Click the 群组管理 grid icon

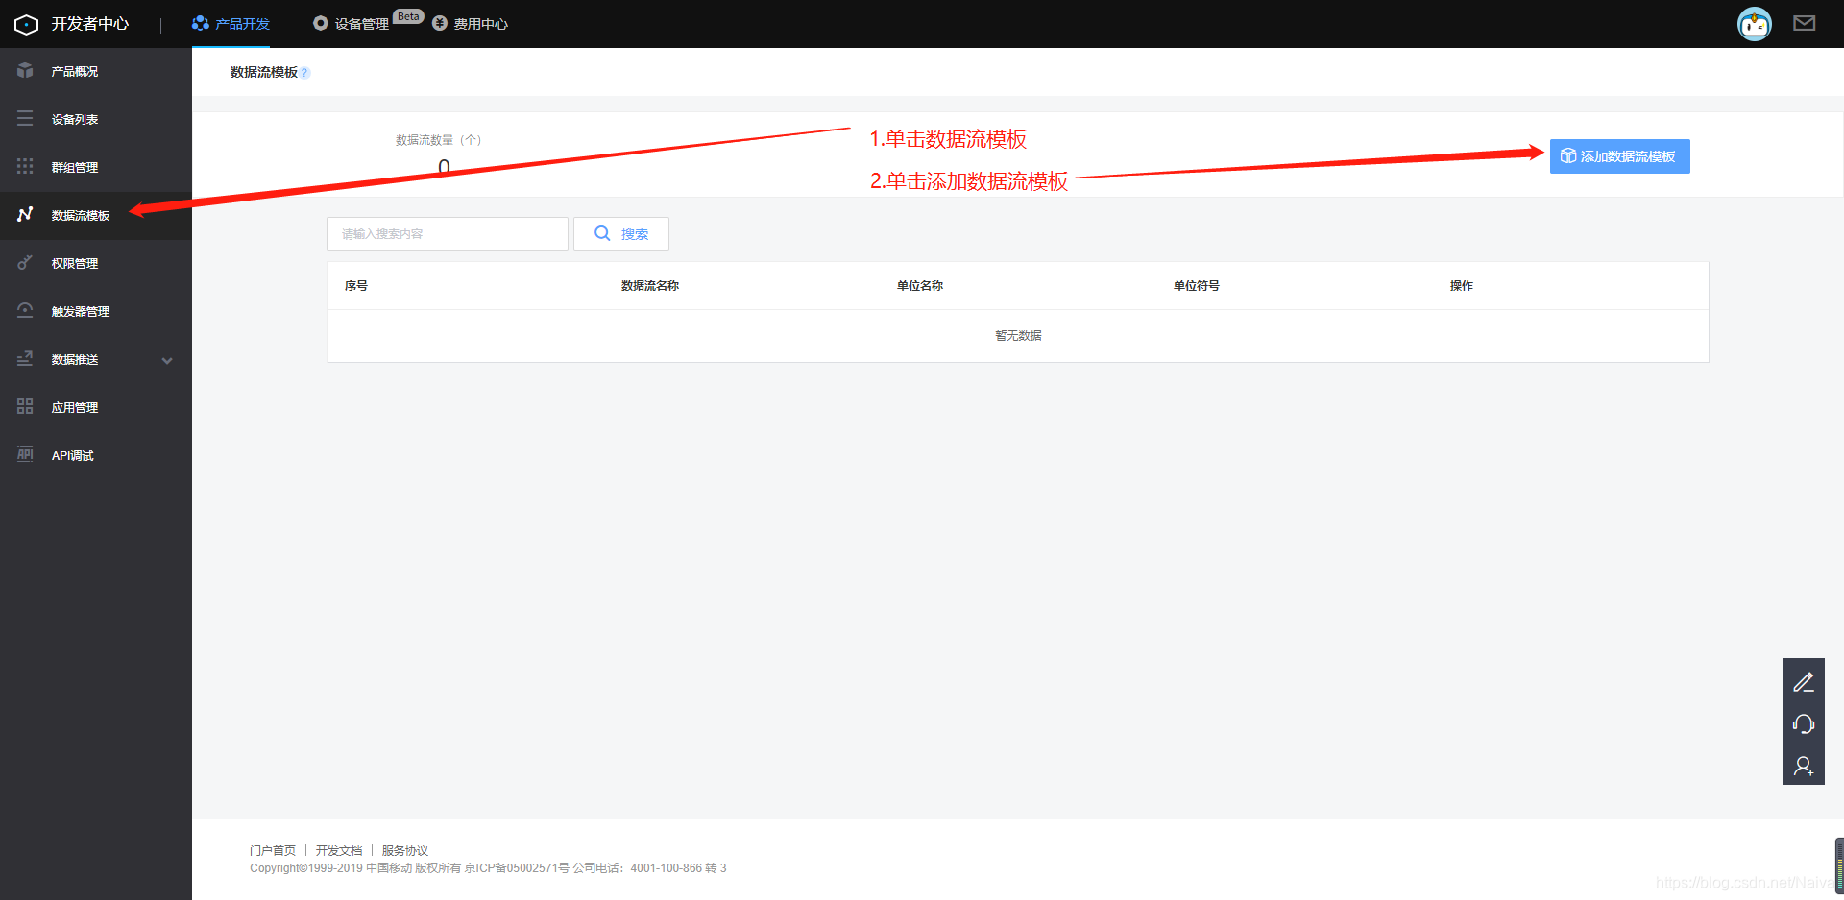(25, 166)
